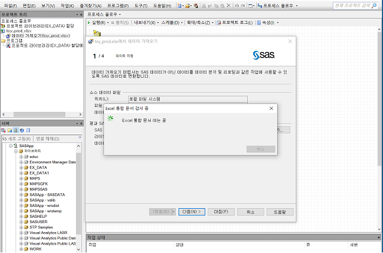Open the 도구 menu
The image size is (383, 253).
141,5
